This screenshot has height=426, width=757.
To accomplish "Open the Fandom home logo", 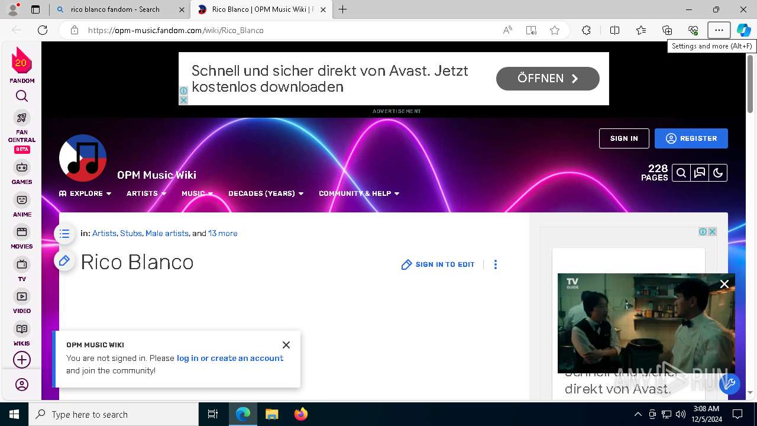I will pyautogui.click(x=22, y=65).
